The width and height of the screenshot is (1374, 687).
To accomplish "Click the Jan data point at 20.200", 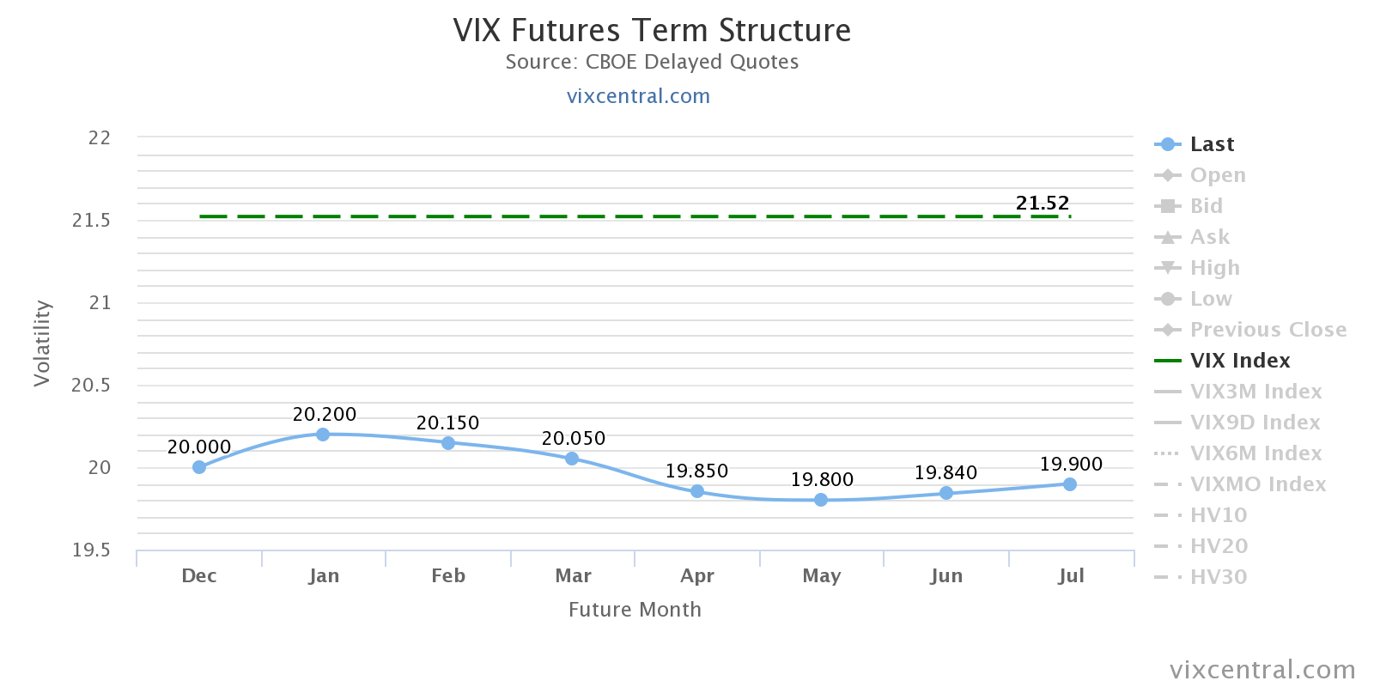I will (323, 435).
